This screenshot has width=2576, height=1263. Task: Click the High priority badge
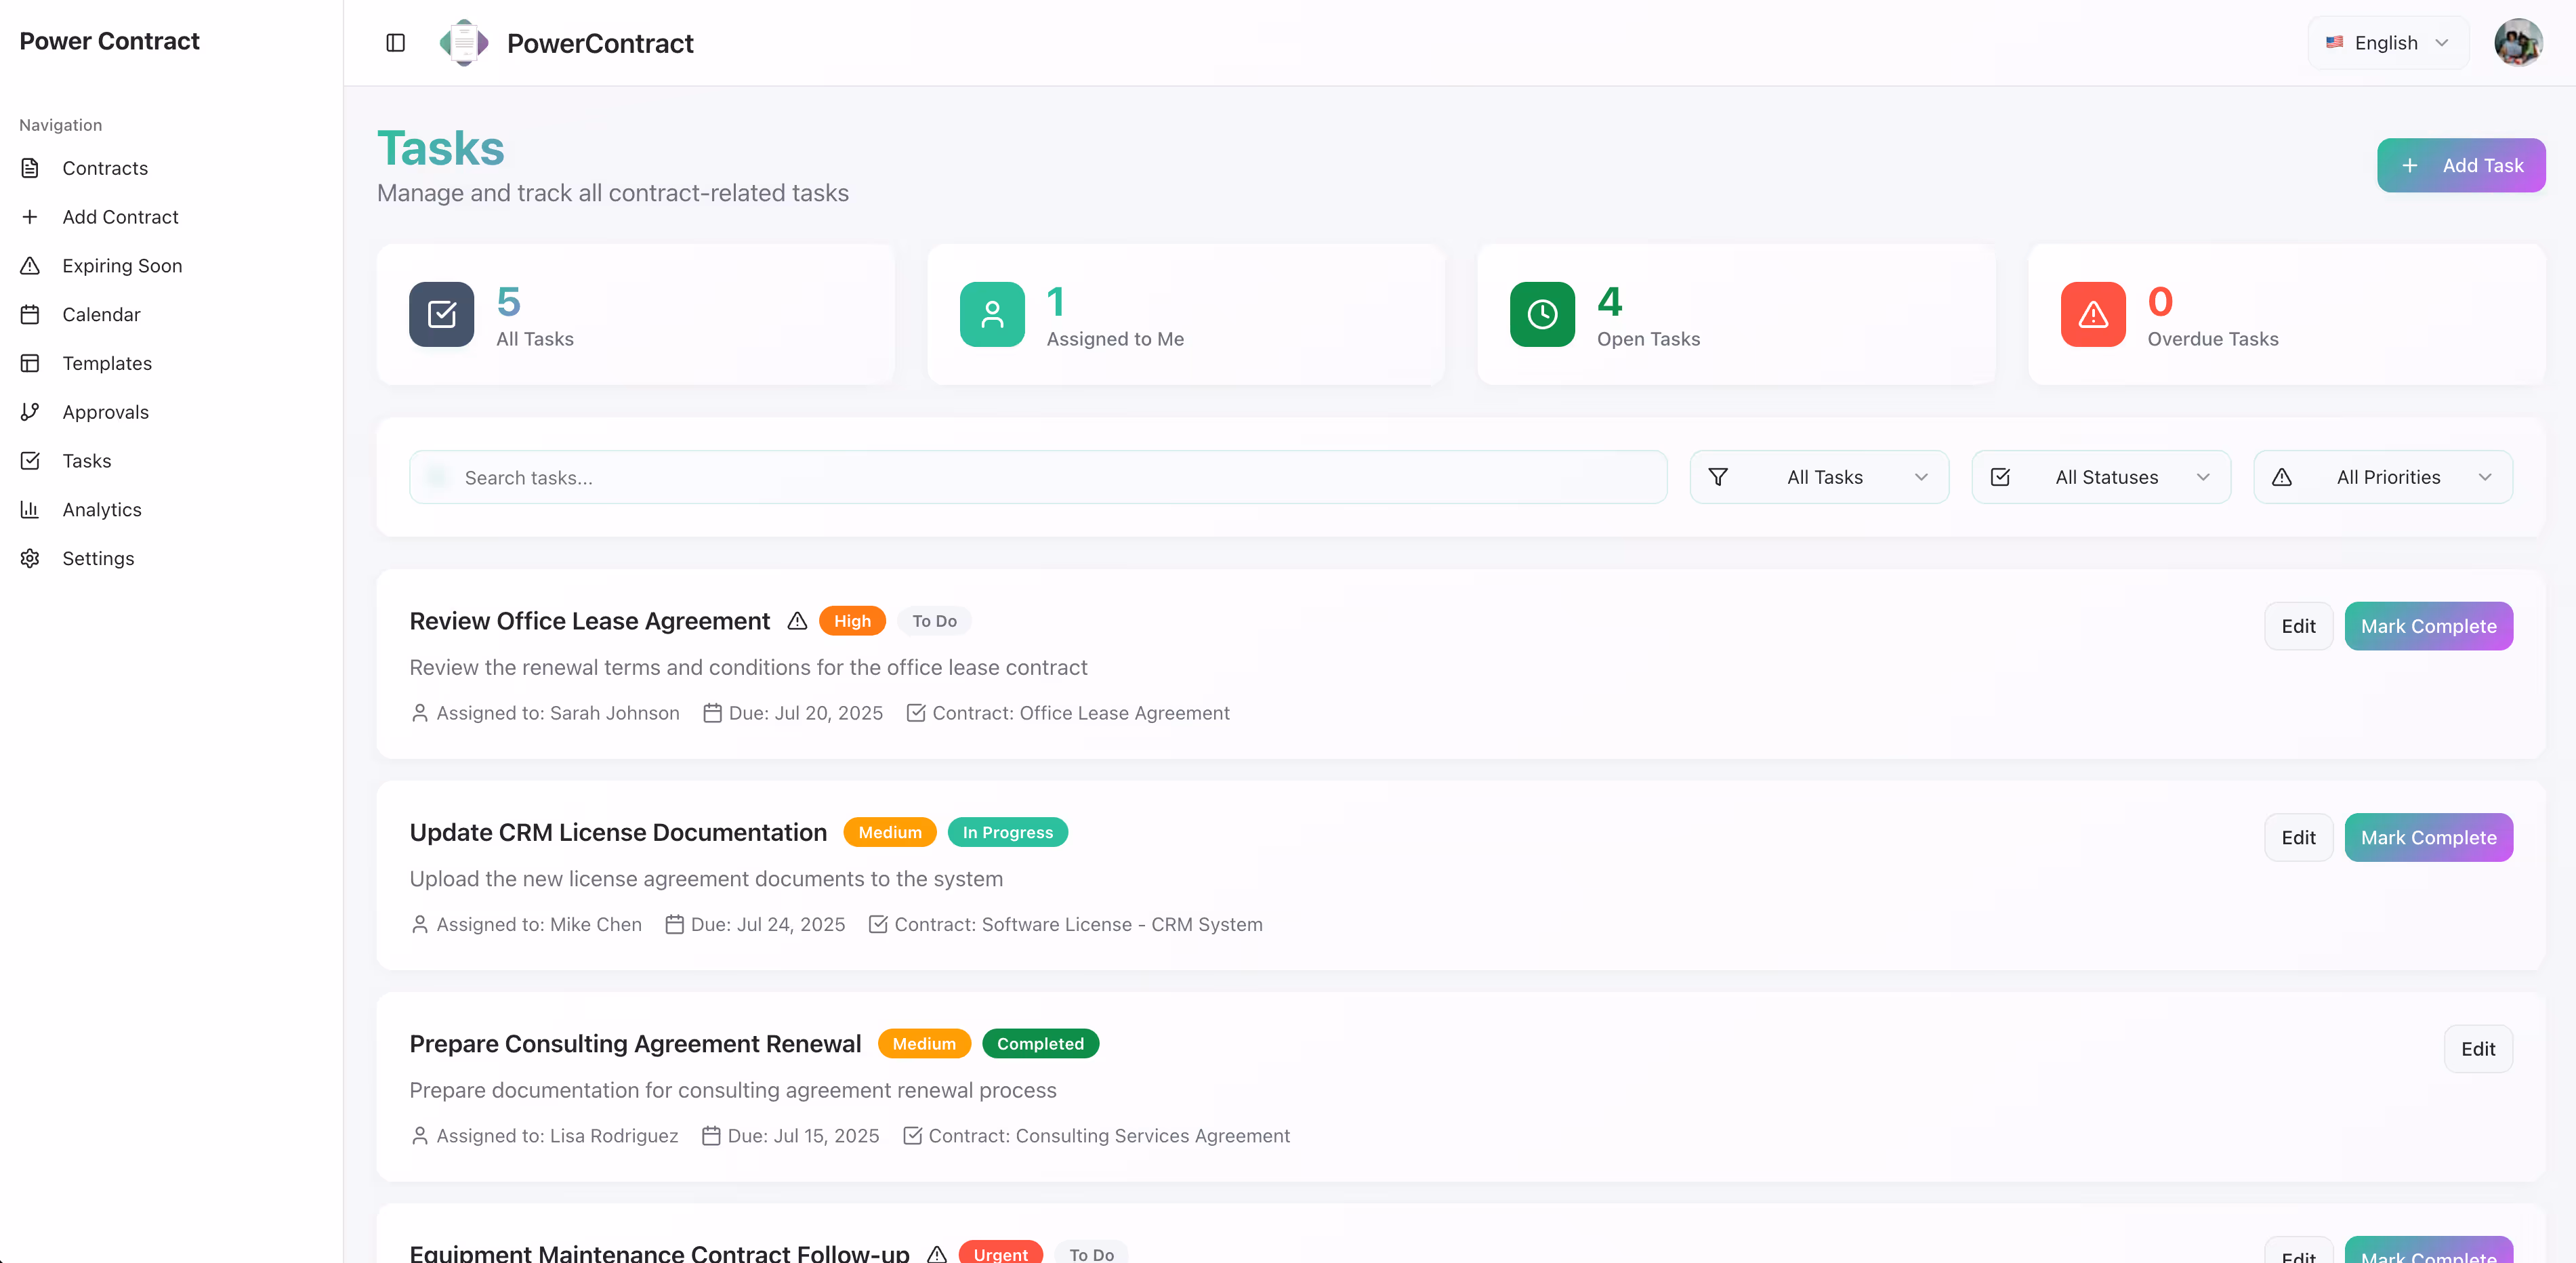tap(852, 621)
